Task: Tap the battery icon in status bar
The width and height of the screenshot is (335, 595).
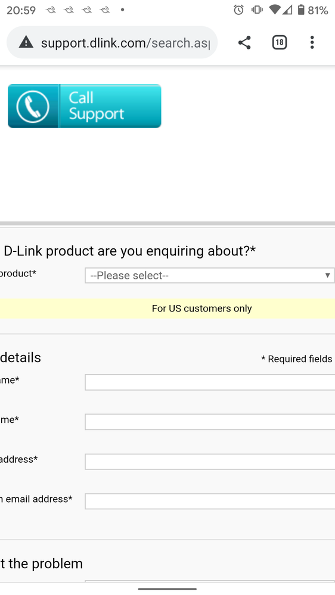Action: pos(301,10)
